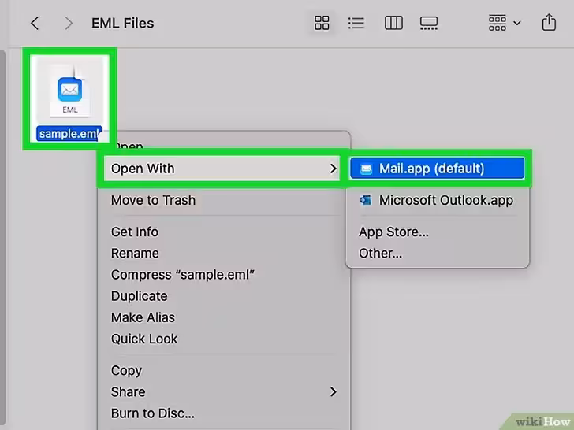Expand the Share submenu arrow

coord(333,392)
